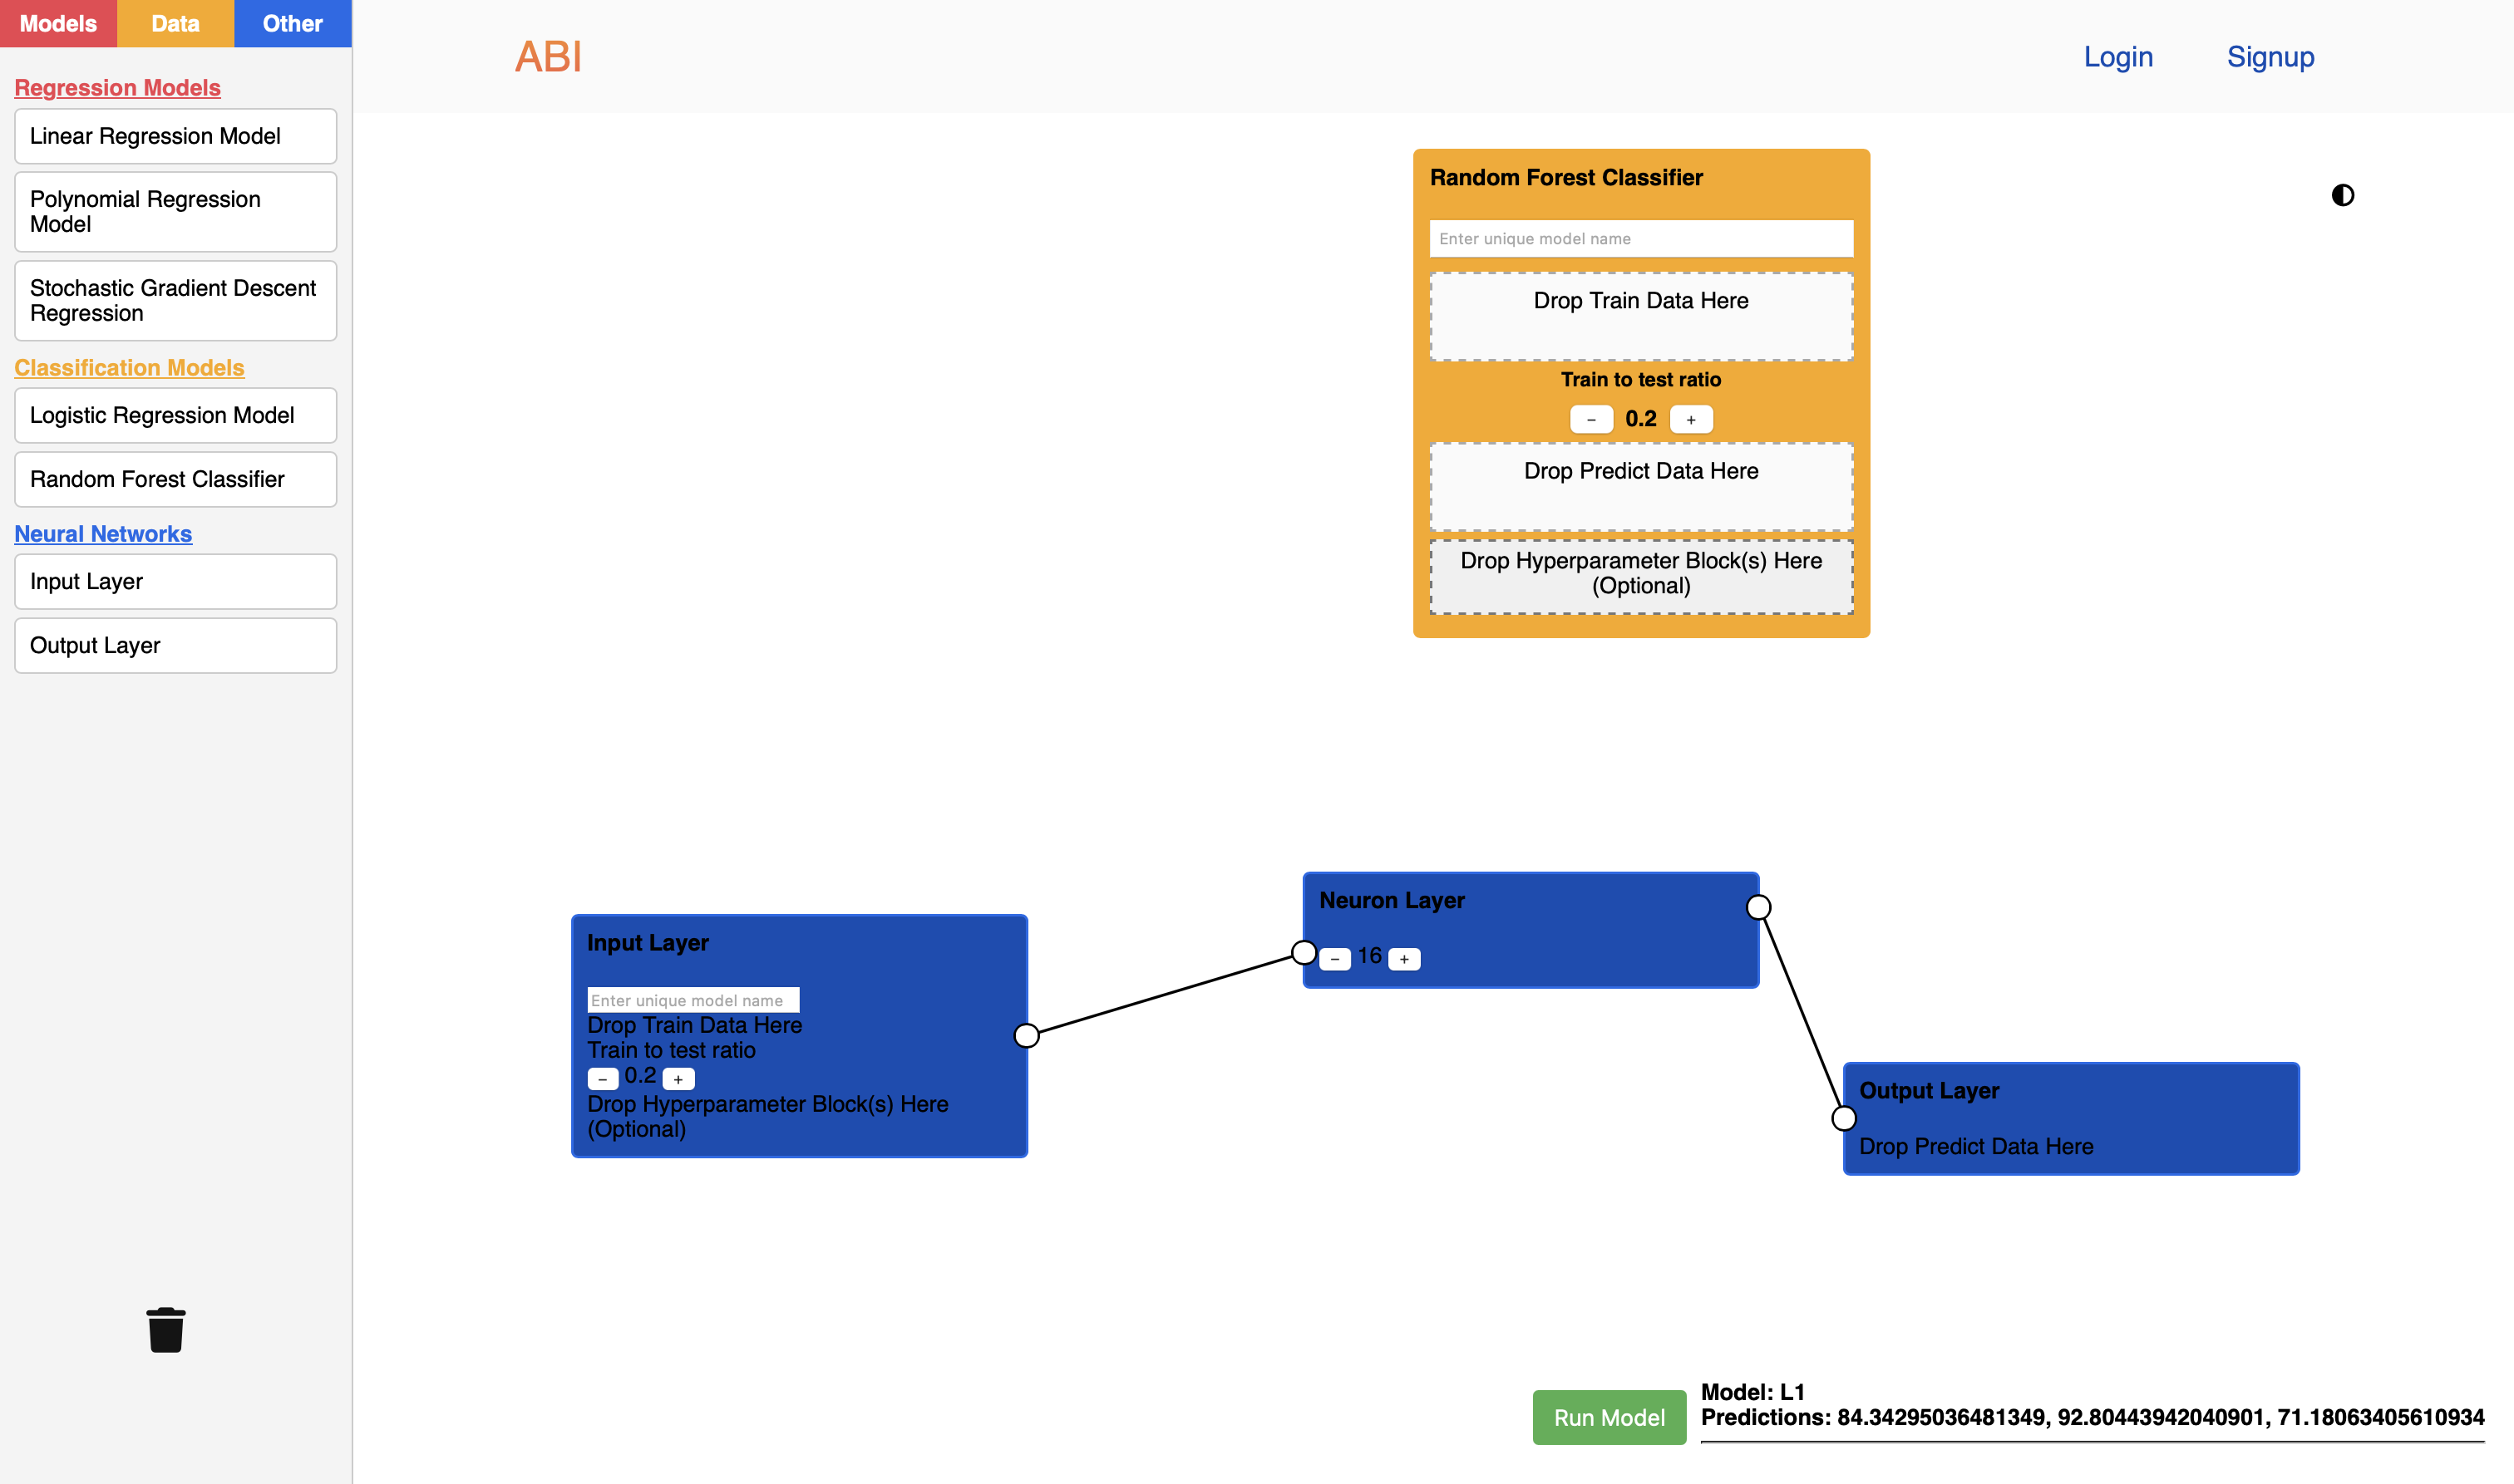Decrease Random Forest train to test ratio
Viewport: 2514px width, 1484px height.
click(x=1590, y=419)
